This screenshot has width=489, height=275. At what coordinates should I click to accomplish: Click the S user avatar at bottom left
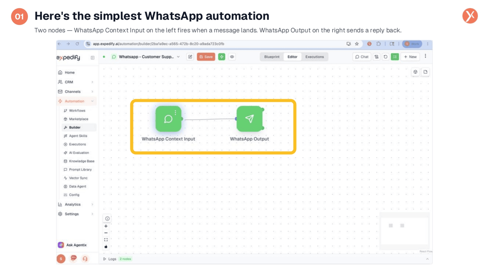(61, 259)
